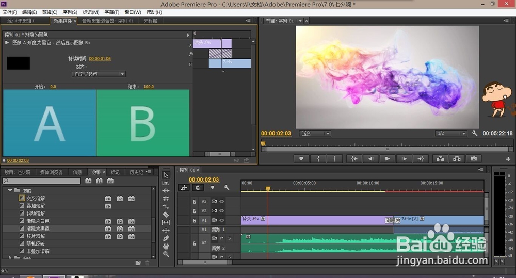The width and height of the screenshot is (516, 278).
Task: Click the Mark In button
Action: [x=318, y=158]
